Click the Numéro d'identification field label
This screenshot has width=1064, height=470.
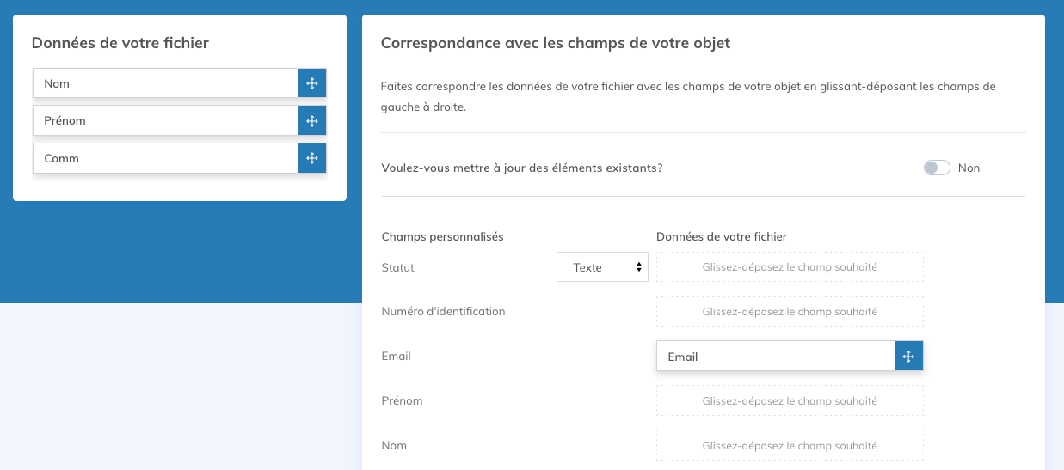(443, 311)
